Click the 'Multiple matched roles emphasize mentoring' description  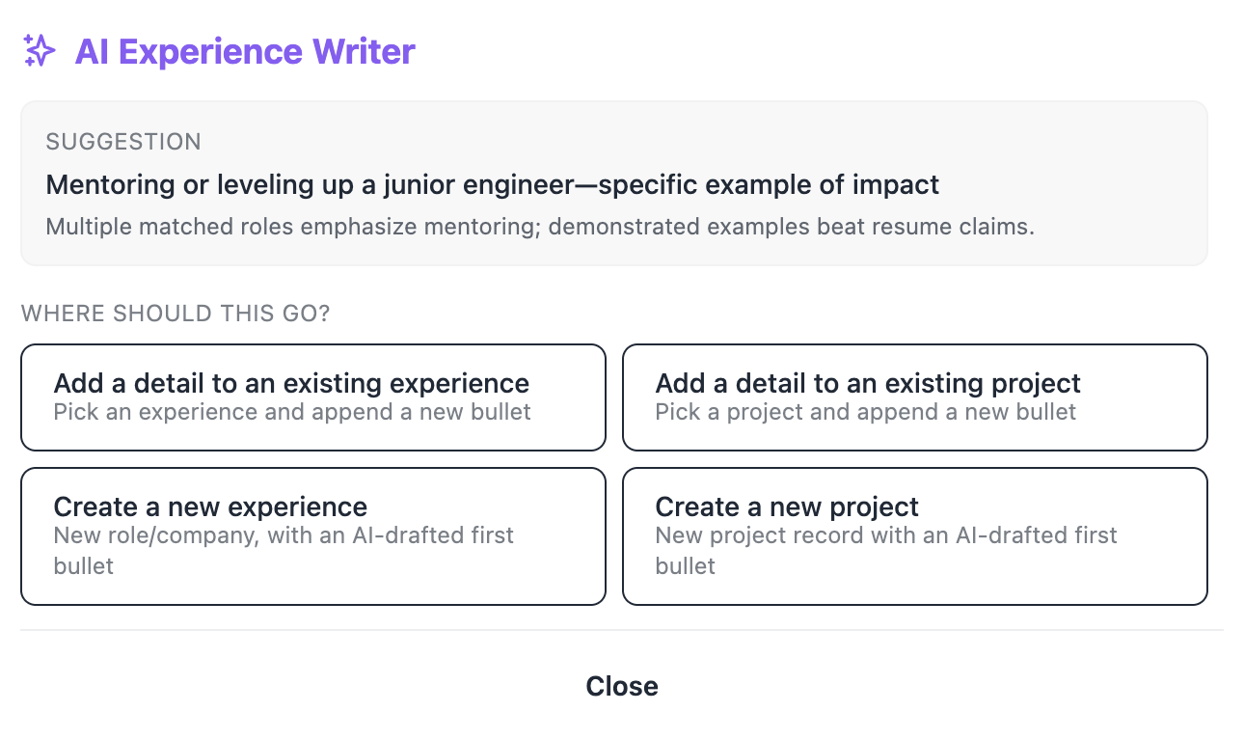coord(540,228)
